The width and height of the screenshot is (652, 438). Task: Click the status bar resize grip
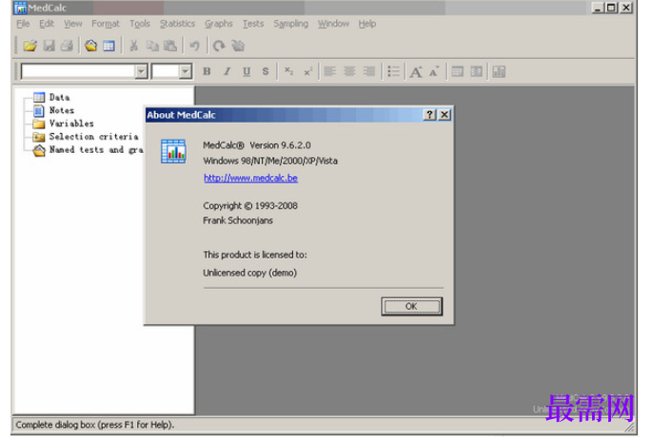630,427
